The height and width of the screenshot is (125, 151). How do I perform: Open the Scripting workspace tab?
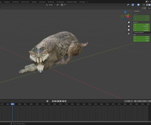click(82, 2)
